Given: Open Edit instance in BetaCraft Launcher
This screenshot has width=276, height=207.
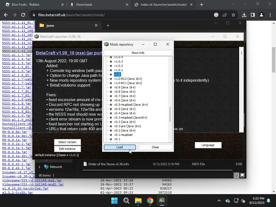Looking at the screenshot, I should [67, 149].
